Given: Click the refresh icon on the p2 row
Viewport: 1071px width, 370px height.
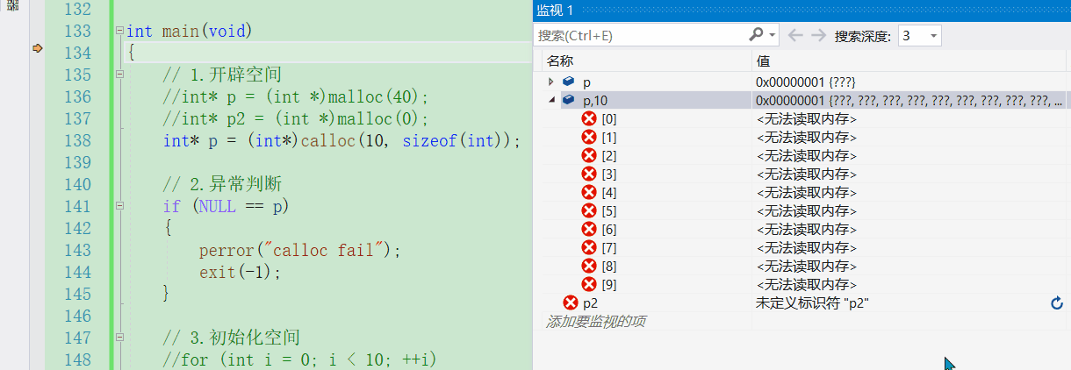Looking at the screenshot, I should pos(1057,303).
